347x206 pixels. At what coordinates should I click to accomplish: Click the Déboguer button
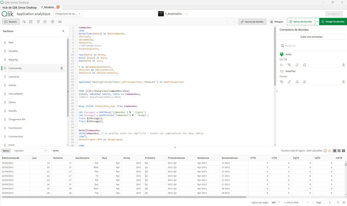tap(277, 22)
